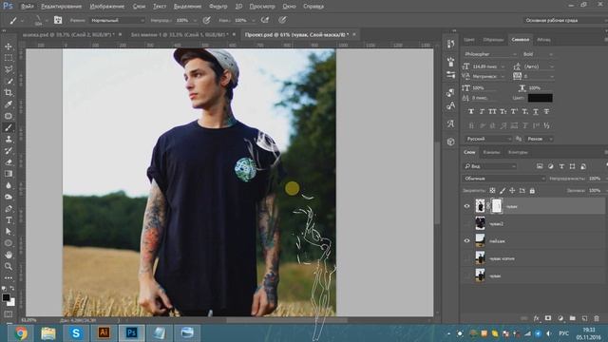Open the layer blend mode dropdown Обычные
608x342 pixels.
[x=504, y=179]
